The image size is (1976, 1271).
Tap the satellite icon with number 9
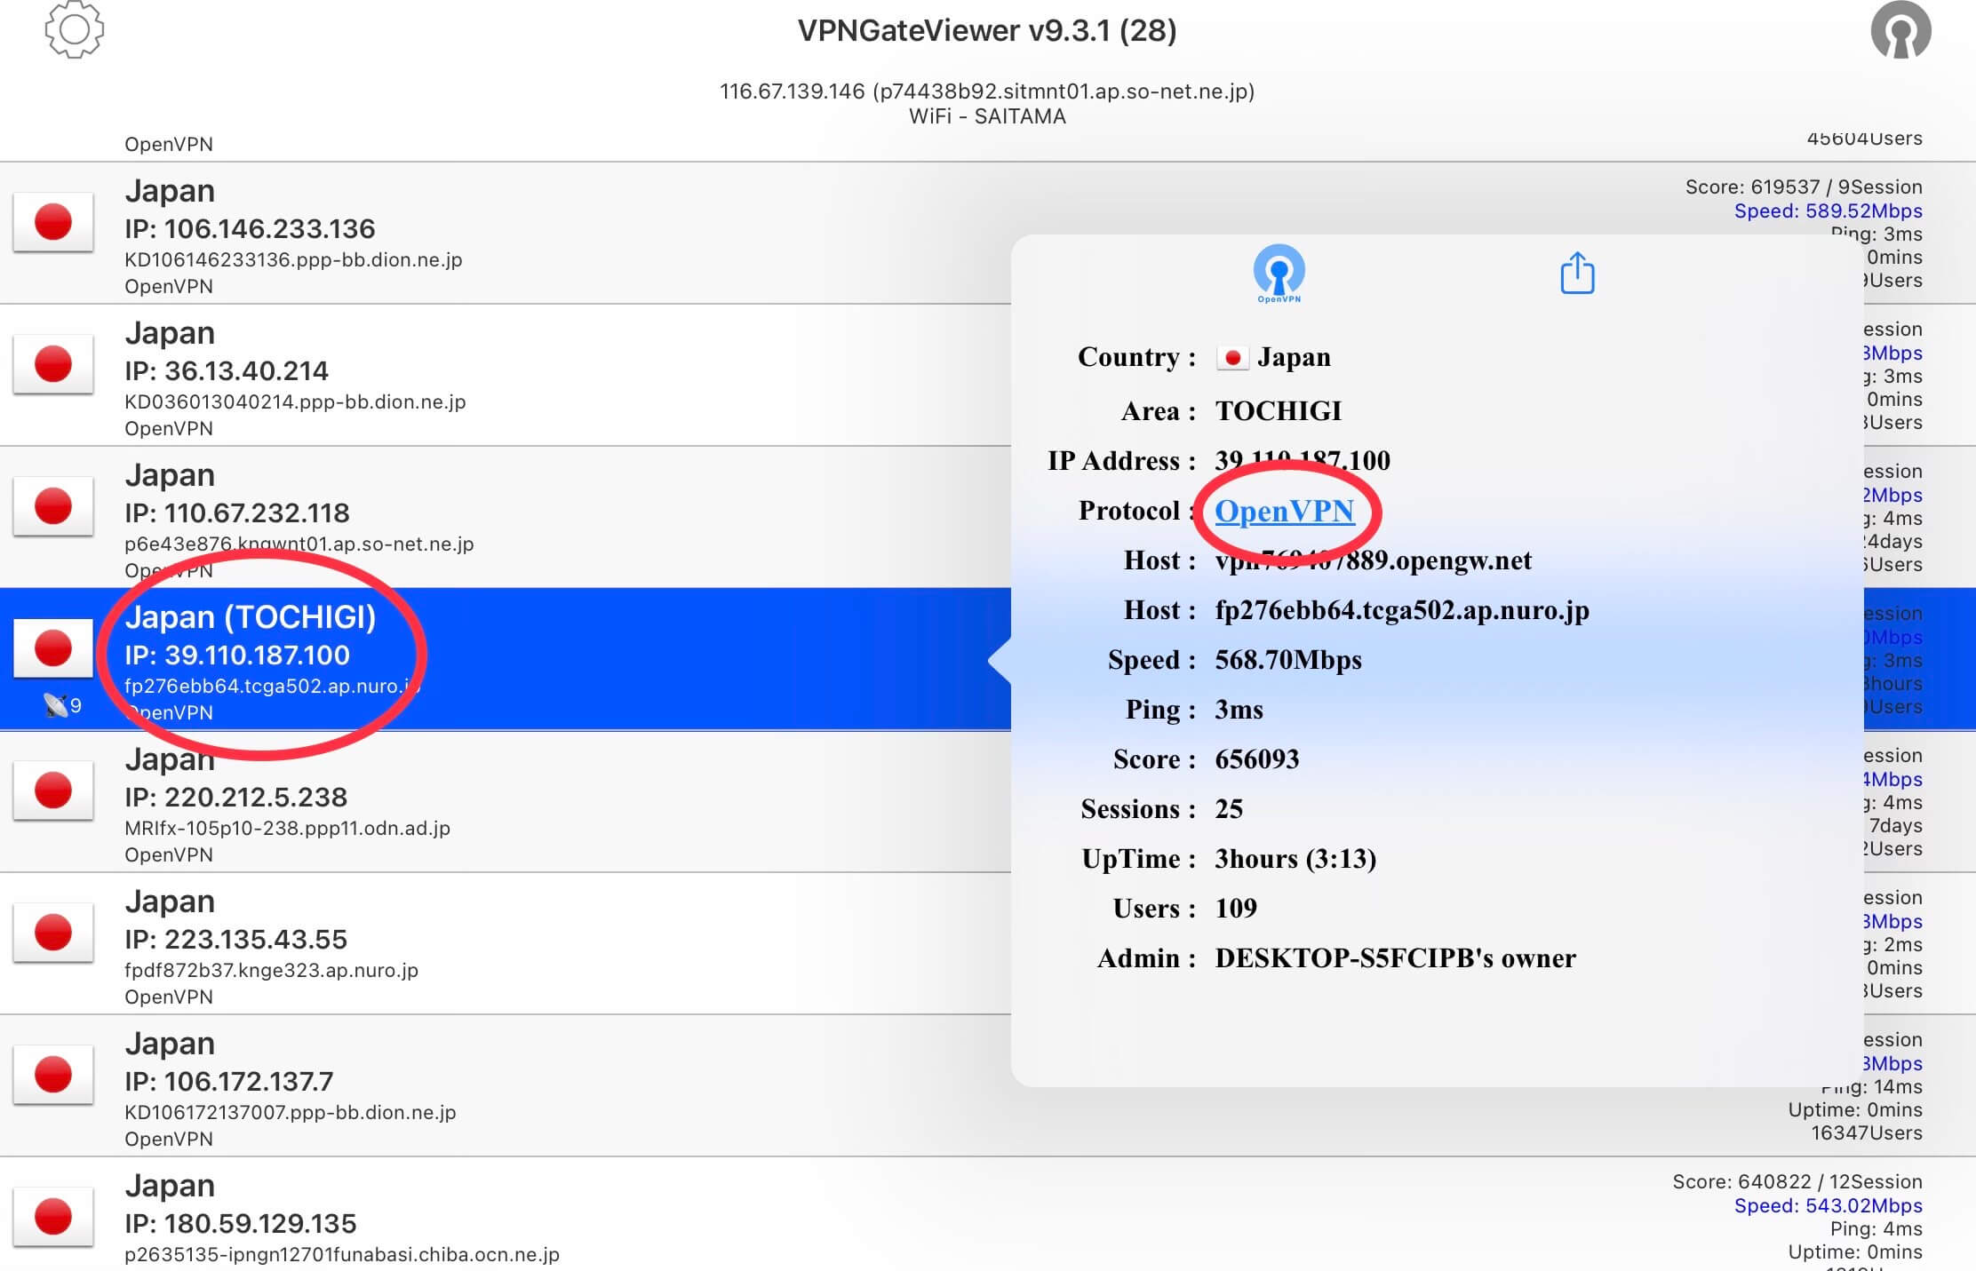pos(62,705)
